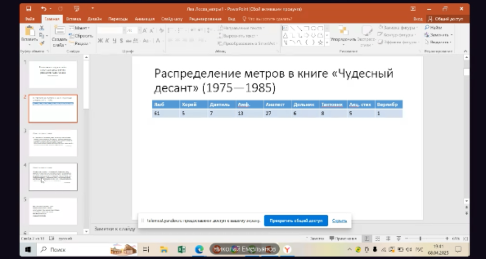Pick the triangle shape in the shapes gallery
The width and height of the screenshot is (486, 259).
click(285, 35)
